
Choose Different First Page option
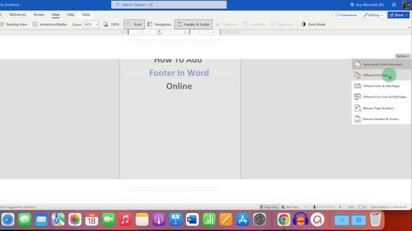coord(381,75)
